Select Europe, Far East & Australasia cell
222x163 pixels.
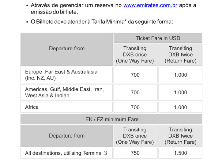click(66, 75)
